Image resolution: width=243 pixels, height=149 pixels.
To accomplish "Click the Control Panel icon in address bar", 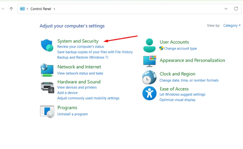I will (x=22, y=9).
